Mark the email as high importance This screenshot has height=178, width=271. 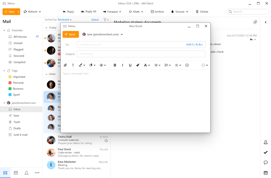(73, 65)
